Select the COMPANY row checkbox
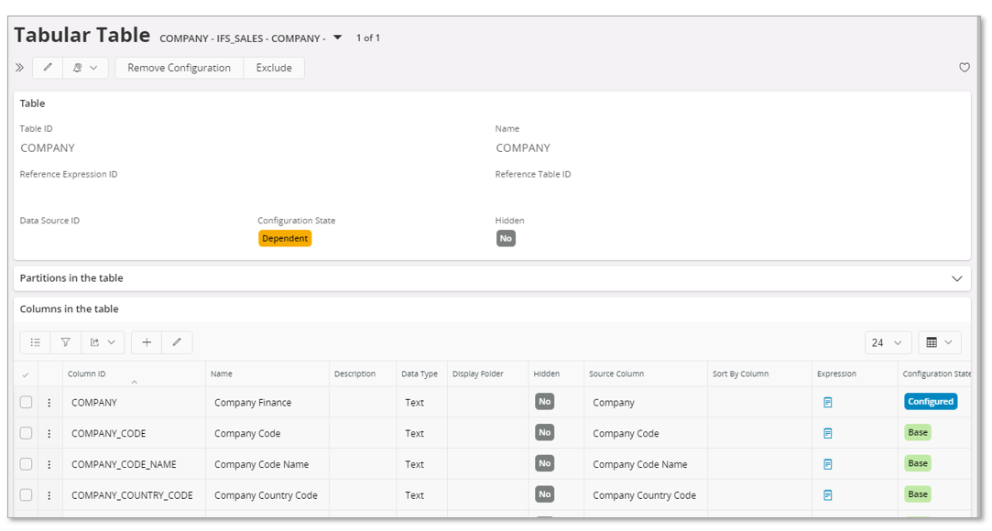The image size is (992, 531). coord(26,402)
